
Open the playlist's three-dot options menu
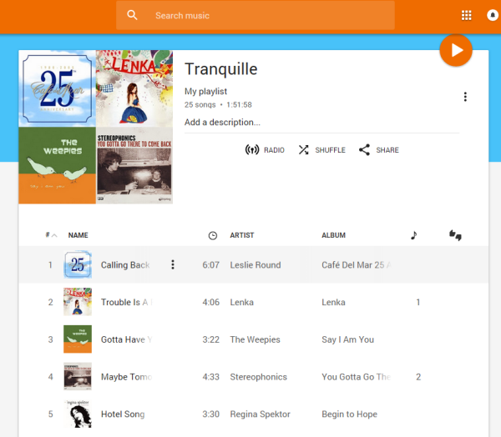pyautogui.click(x=465, y=97)
